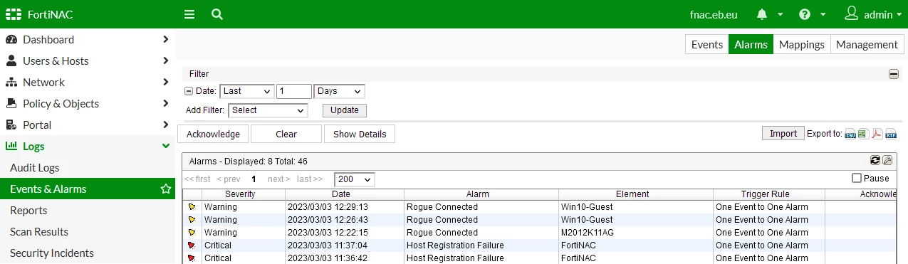Export alarms to CSV
This screenshot has height=264, width=908.
(x=850, y=134)
